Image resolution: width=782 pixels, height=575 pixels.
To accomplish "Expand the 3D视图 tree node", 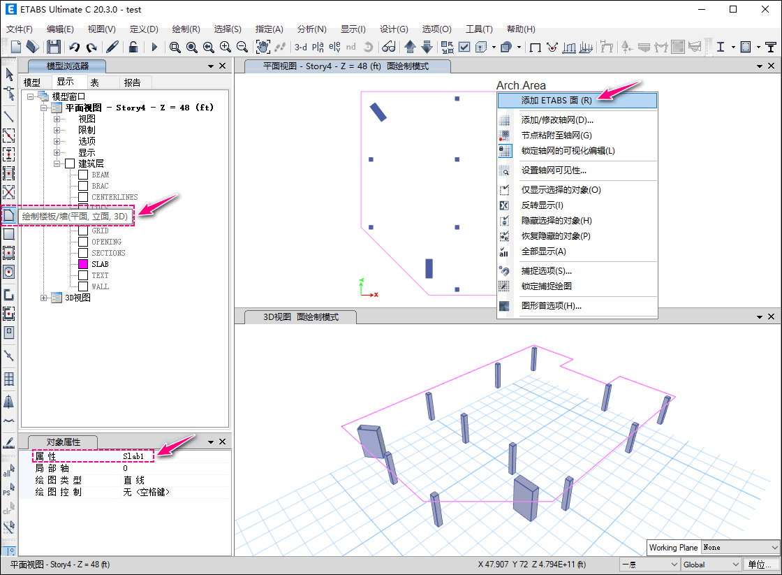I will pos(45,298).
